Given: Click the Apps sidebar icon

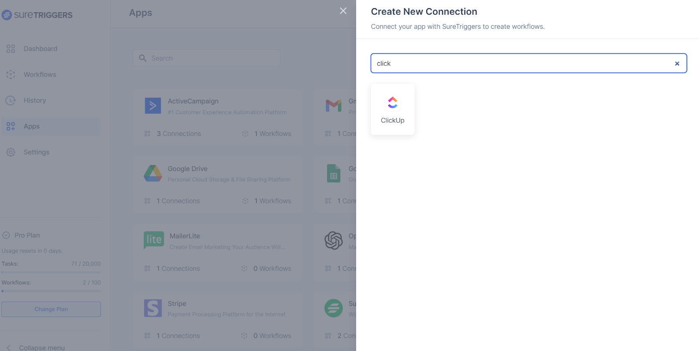Looking at the screenshot, I should click(x=11, y=126).
